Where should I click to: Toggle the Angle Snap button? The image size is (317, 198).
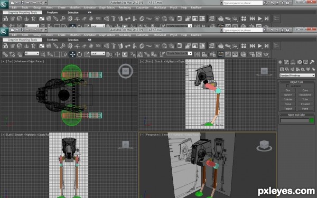pos(140,54)
